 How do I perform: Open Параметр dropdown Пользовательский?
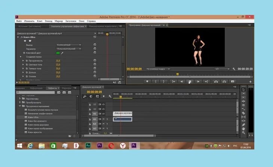coord(69,49)
